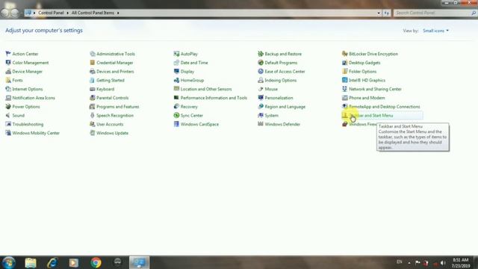Image resolution: width=478 pixels, height=269 pixels.
Task: Click the Backup and Restore icon
Action: (x=261, y=54)
